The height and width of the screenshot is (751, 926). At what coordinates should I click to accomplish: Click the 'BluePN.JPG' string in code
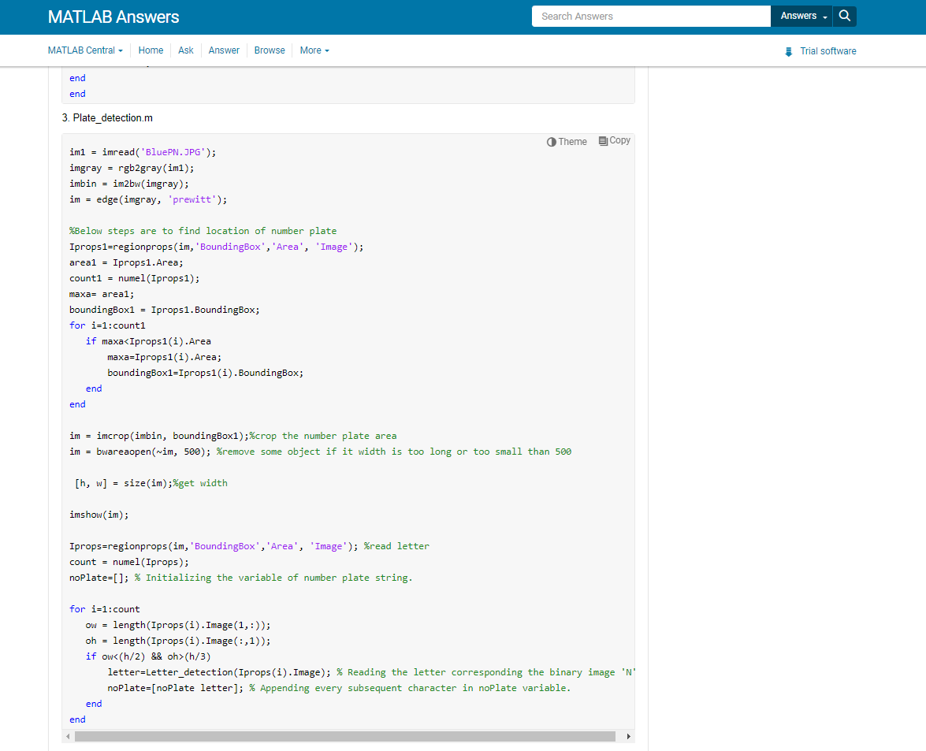click(173, 152)
